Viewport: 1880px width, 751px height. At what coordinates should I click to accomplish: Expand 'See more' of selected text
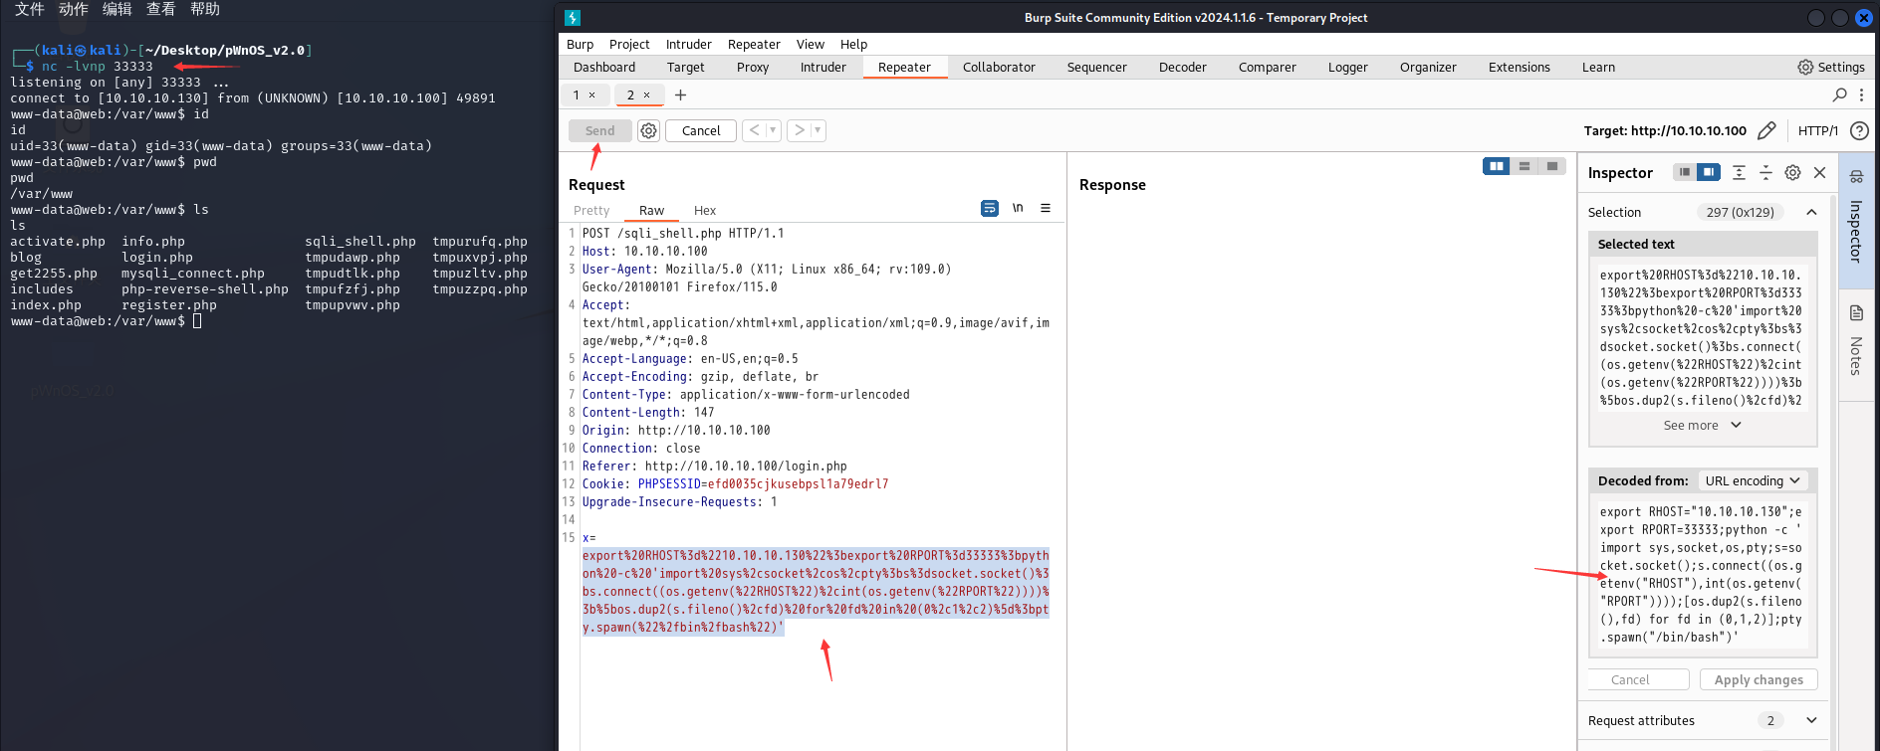(1702, 425)
